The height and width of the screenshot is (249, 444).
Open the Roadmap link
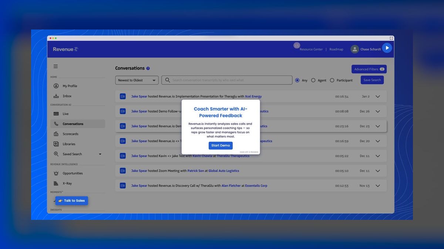click(x=336, y=49)
